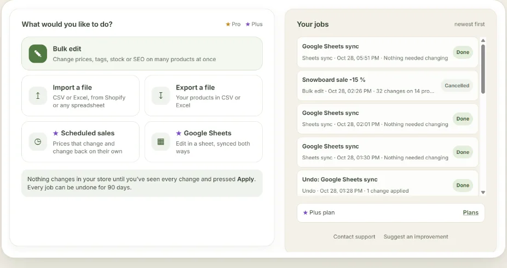Click Suggest an improvement link
This screenshot has width=507, height=268.
(x=416, y=237)
